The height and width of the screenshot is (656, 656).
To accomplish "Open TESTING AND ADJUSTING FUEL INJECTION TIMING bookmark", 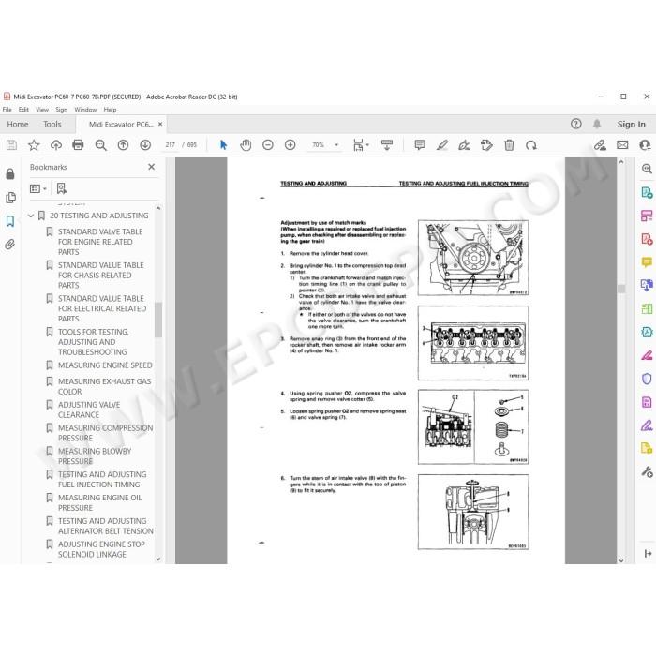I will [x=102, y=480].
